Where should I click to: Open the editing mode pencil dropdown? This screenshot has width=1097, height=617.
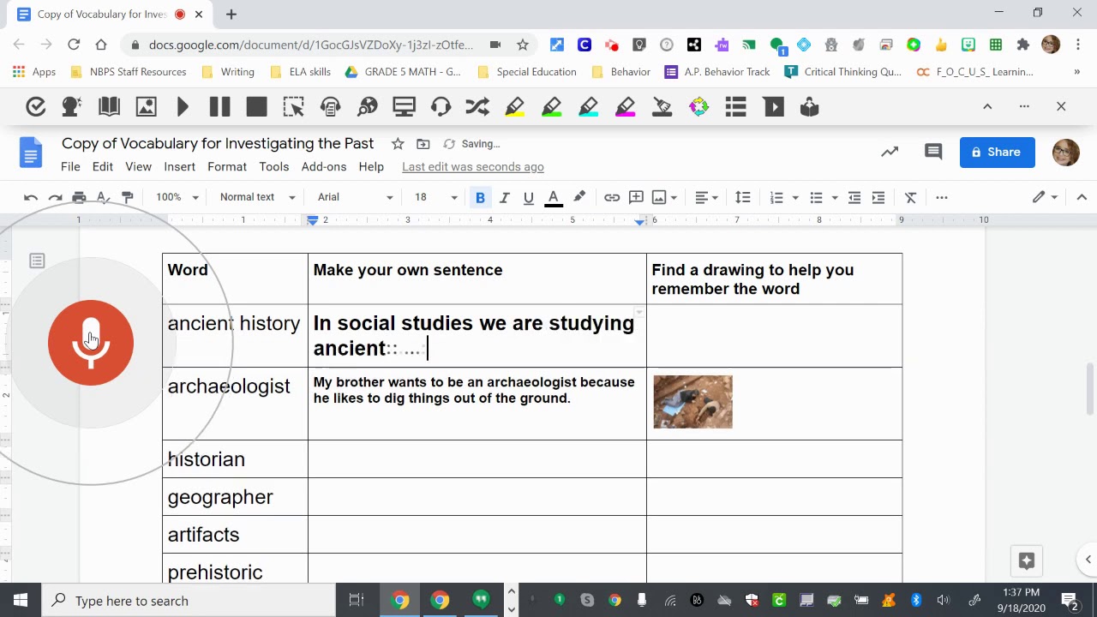point(1045,197)
